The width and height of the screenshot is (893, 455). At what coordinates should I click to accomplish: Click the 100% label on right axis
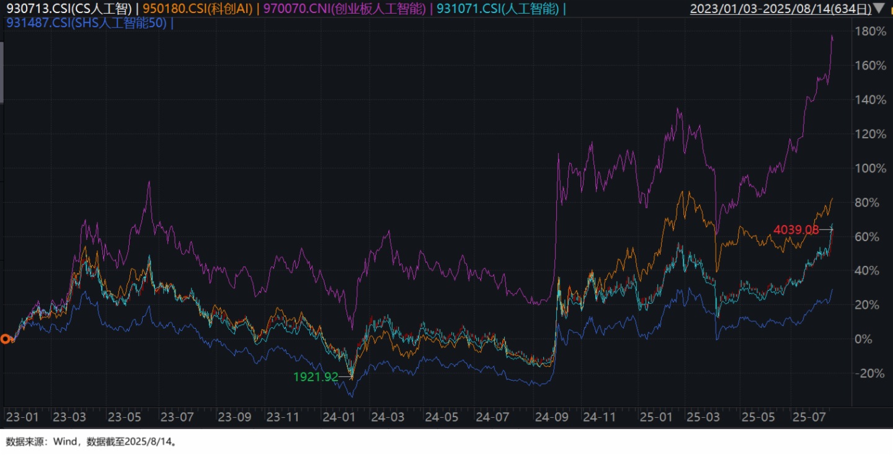(869, 169)
